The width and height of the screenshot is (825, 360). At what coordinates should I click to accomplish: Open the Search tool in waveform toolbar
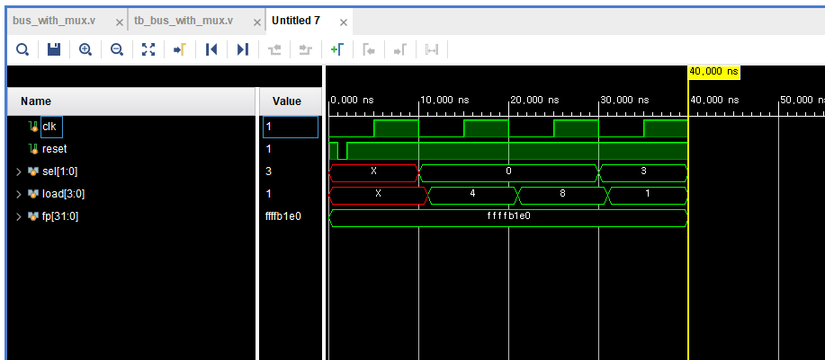(x=22, y=49)
